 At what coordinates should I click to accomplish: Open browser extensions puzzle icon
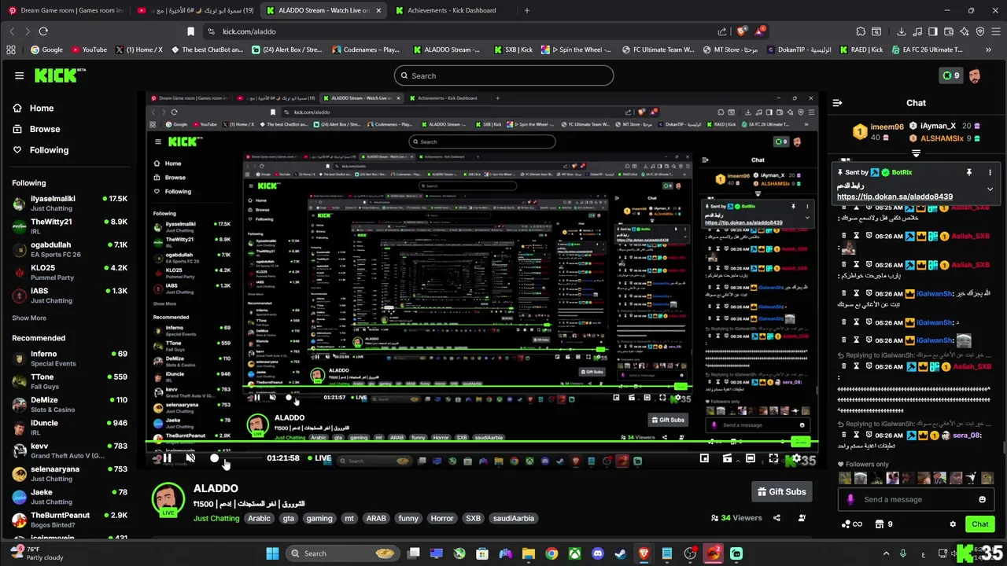coord(861,31)
